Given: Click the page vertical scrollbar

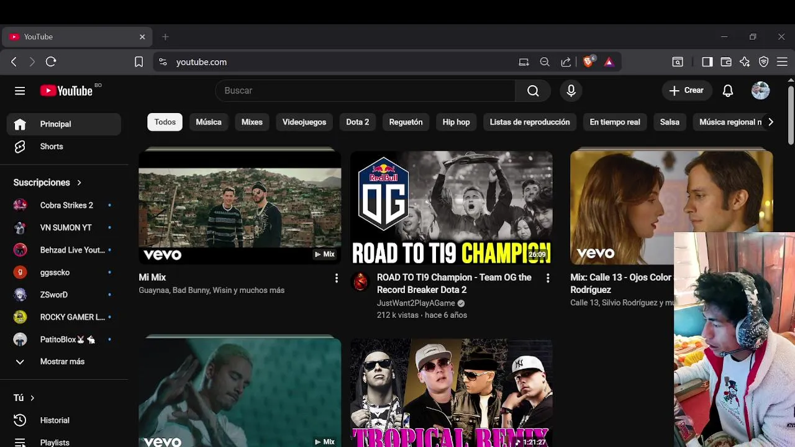Looking at the screenshot, I should pos(791,115).
